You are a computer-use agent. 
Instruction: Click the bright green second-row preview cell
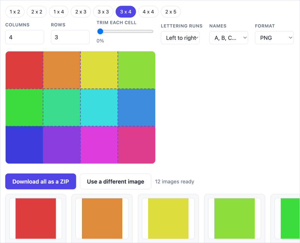[24, 107]
